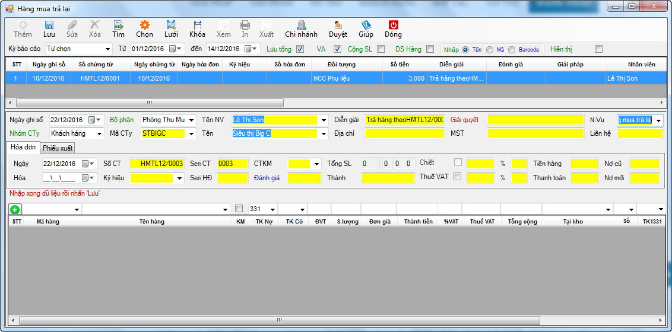The width and height of the screenshot is (672, 332).
Task: Click the Lưới grid icon
Action: coord(171,25)
